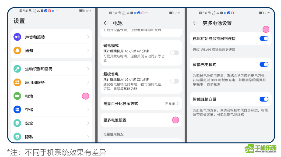
Task: Open 应用和服务 settings entry
Action: pos(51,83)
